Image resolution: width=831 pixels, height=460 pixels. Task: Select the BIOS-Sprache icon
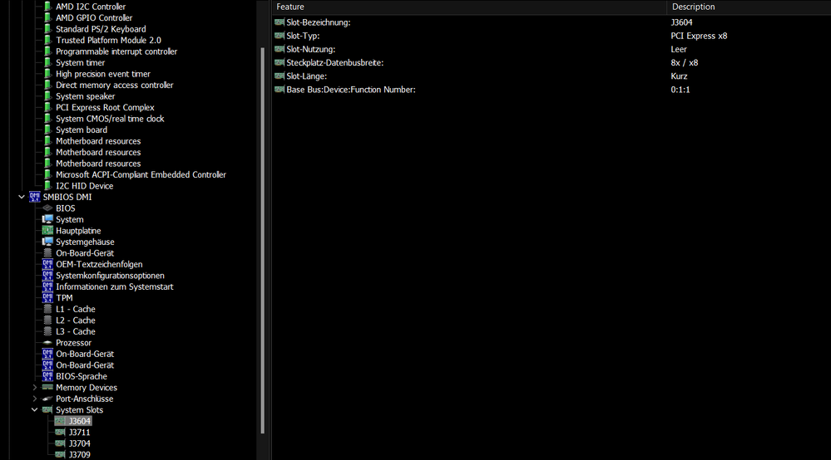coord(47,376)
